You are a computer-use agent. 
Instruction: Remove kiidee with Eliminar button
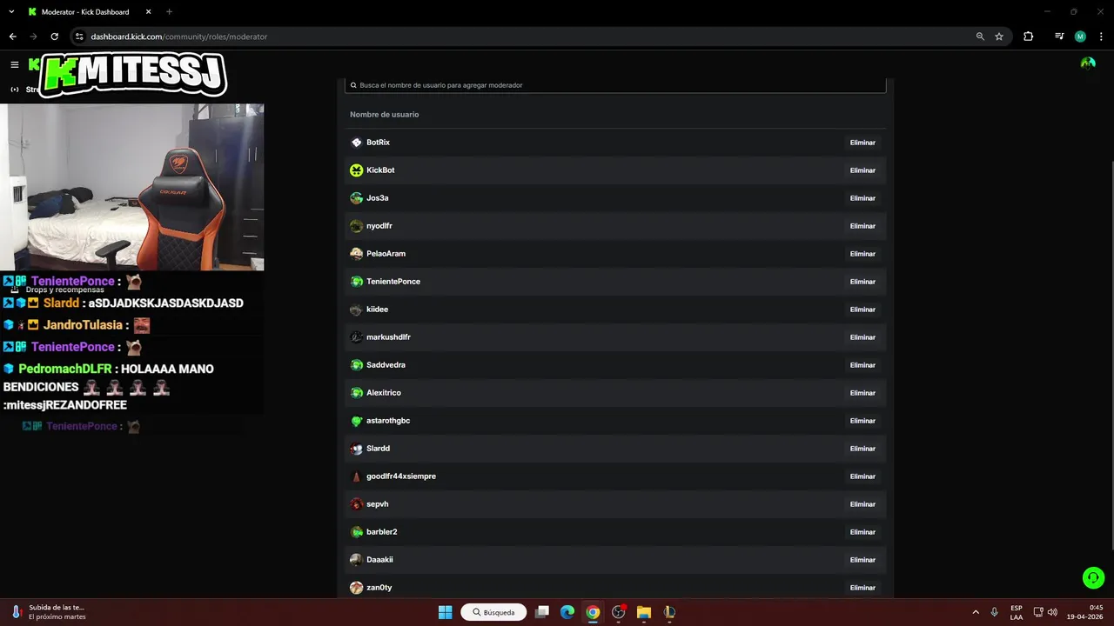point(862,310)
